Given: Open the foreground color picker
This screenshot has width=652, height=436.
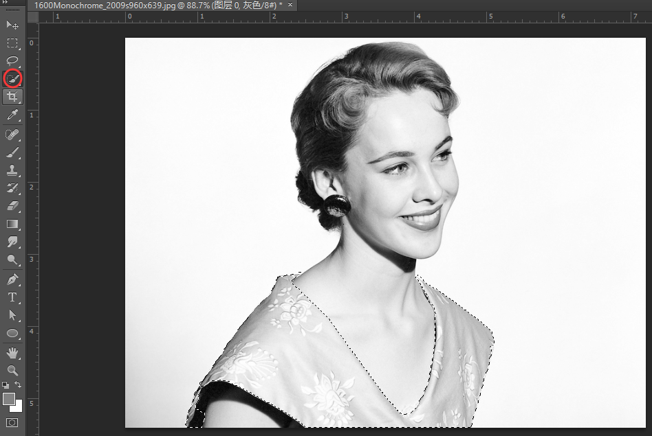Looking at the screenshot, I should [x=9, y=399].
